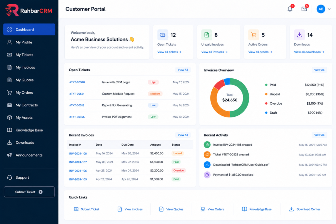Click View All in Recent Invoices panel
The image size is (336, 224).
click(x=183, y=135)
